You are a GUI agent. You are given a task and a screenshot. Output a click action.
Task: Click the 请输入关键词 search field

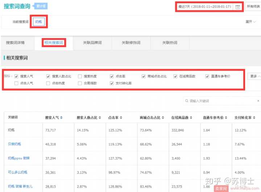(221, 101)
